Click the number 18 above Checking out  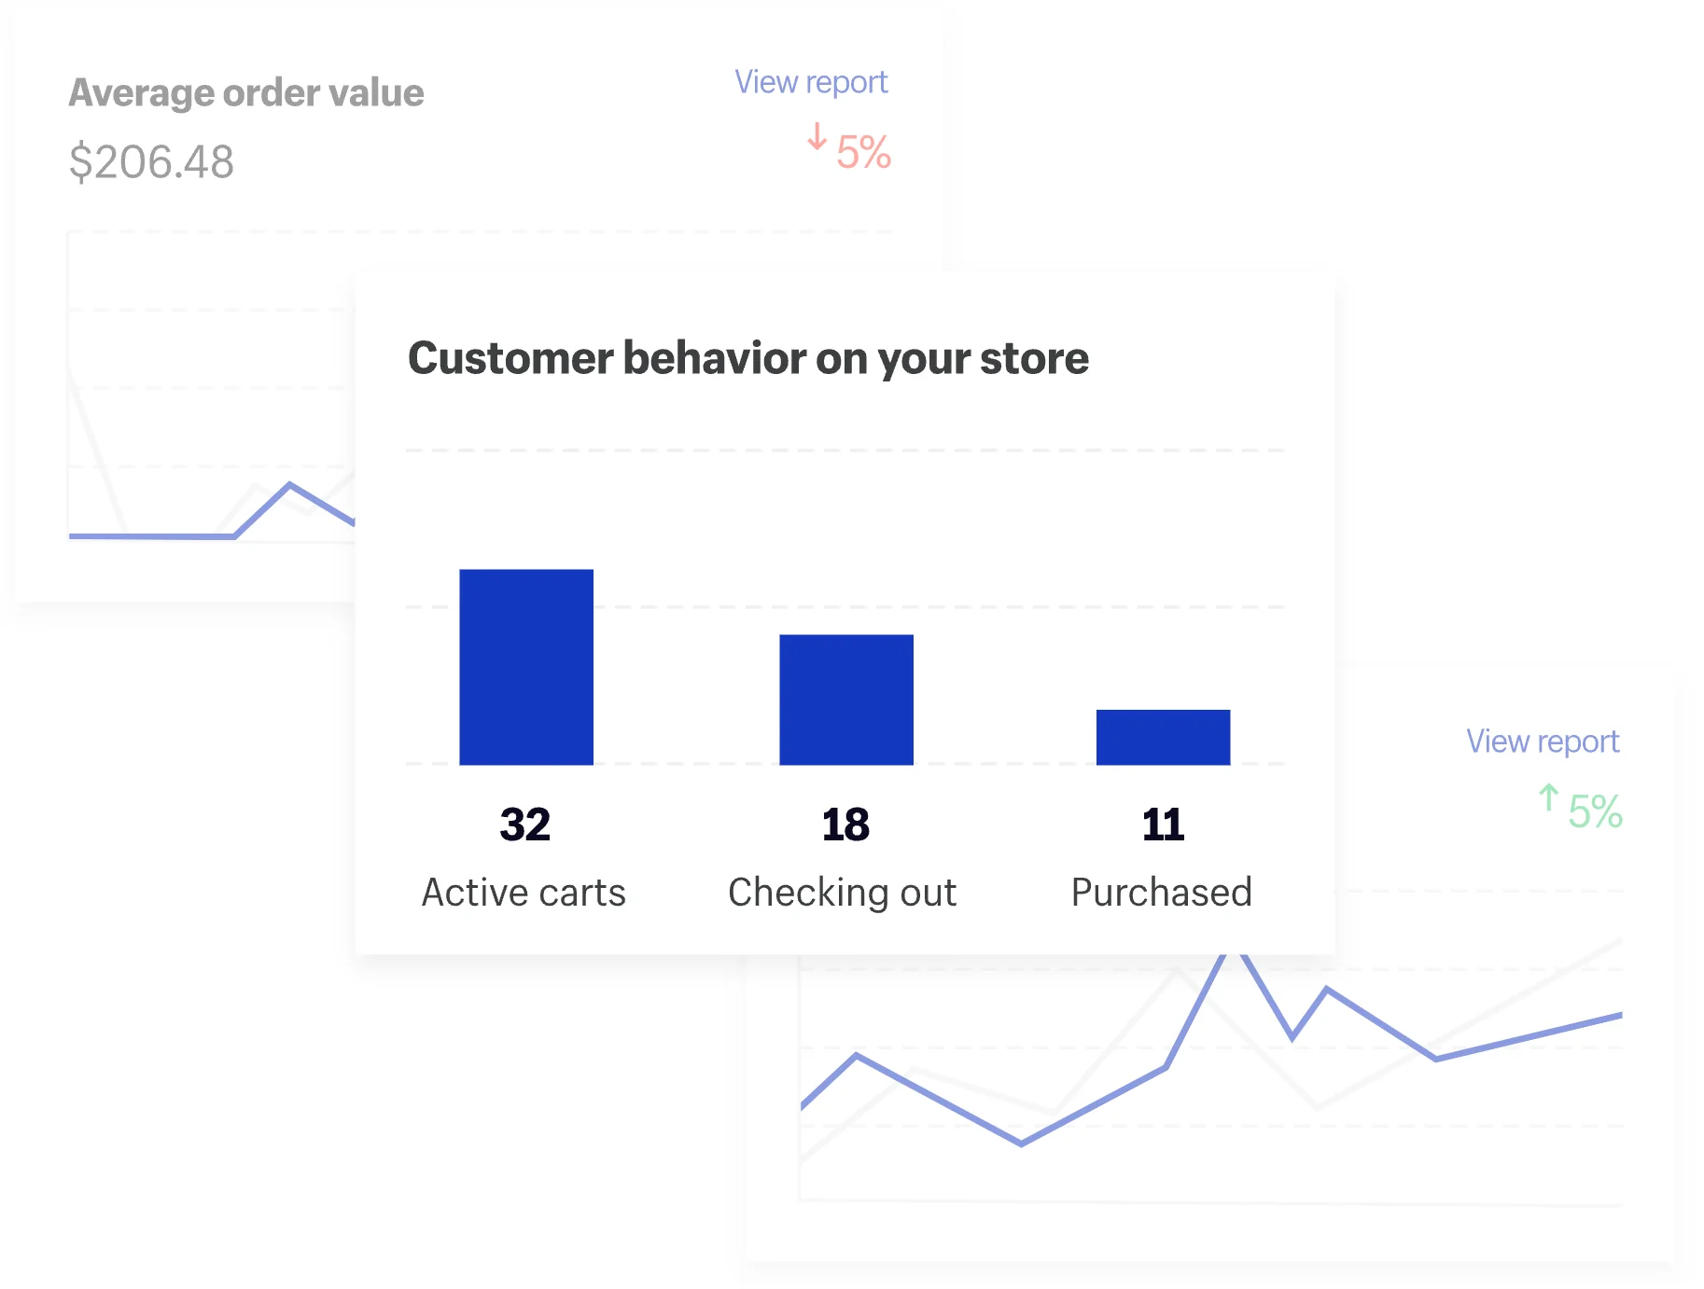pos(845,825)
